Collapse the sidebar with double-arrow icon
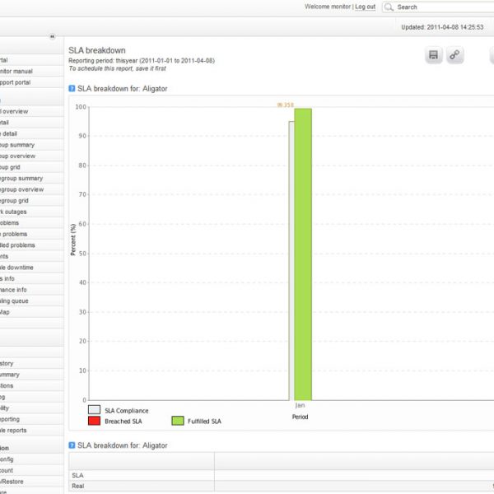494x494 pixels. (x=53, y=36)
